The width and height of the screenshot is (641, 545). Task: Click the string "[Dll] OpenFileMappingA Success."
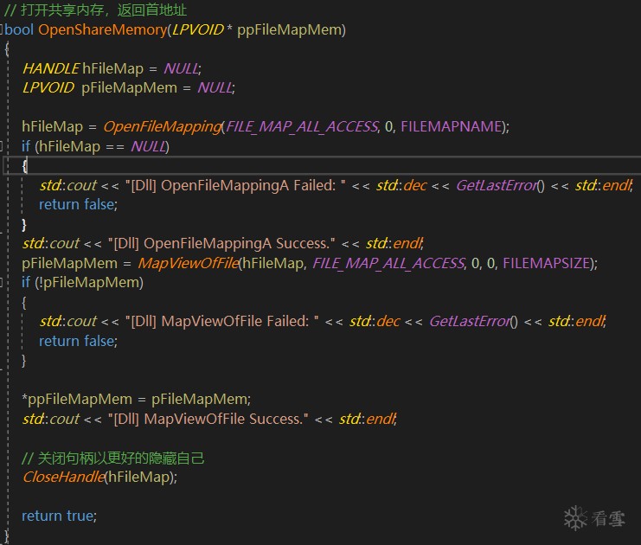pyautogui.click(x=221, y=244)
